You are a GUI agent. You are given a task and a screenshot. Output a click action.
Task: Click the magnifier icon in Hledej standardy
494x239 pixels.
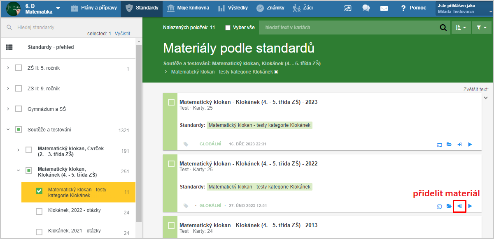(9, 28)
